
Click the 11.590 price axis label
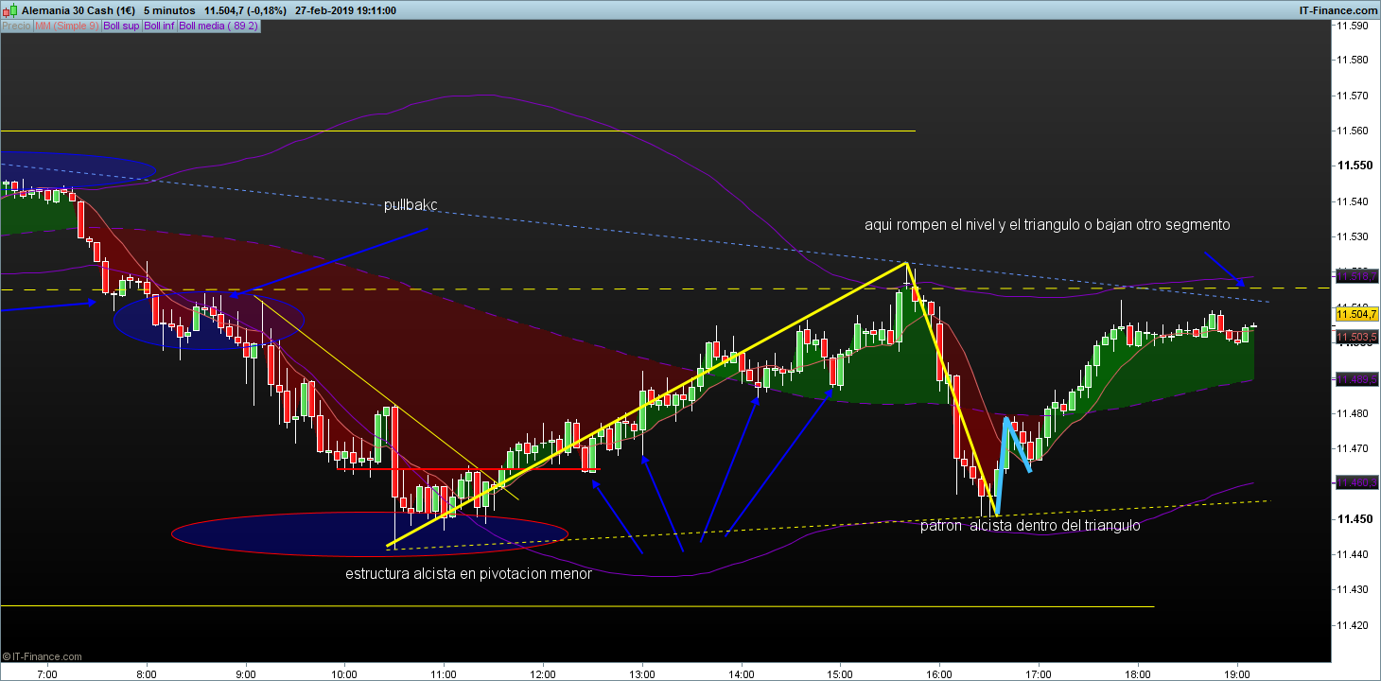pyautogui.click(x=1355, y=26)
